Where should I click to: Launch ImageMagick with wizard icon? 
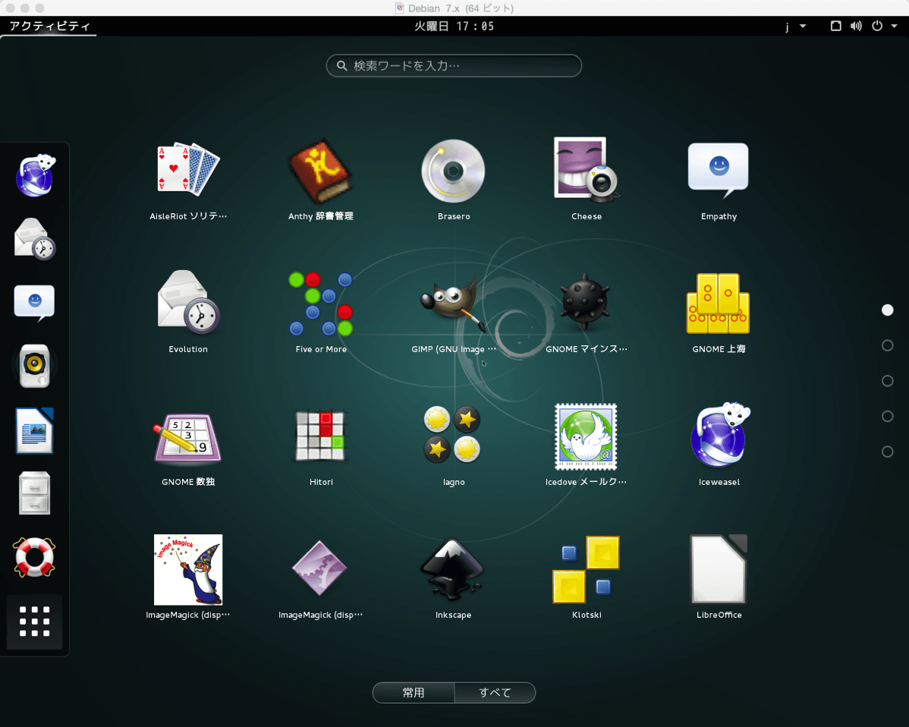pyautogui.click(x=188, y=577)
